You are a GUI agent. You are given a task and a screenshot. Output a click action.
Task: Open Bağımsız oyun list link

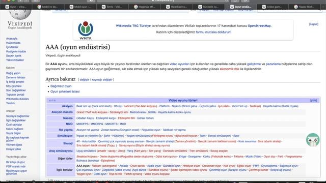[x=61, y=86]
